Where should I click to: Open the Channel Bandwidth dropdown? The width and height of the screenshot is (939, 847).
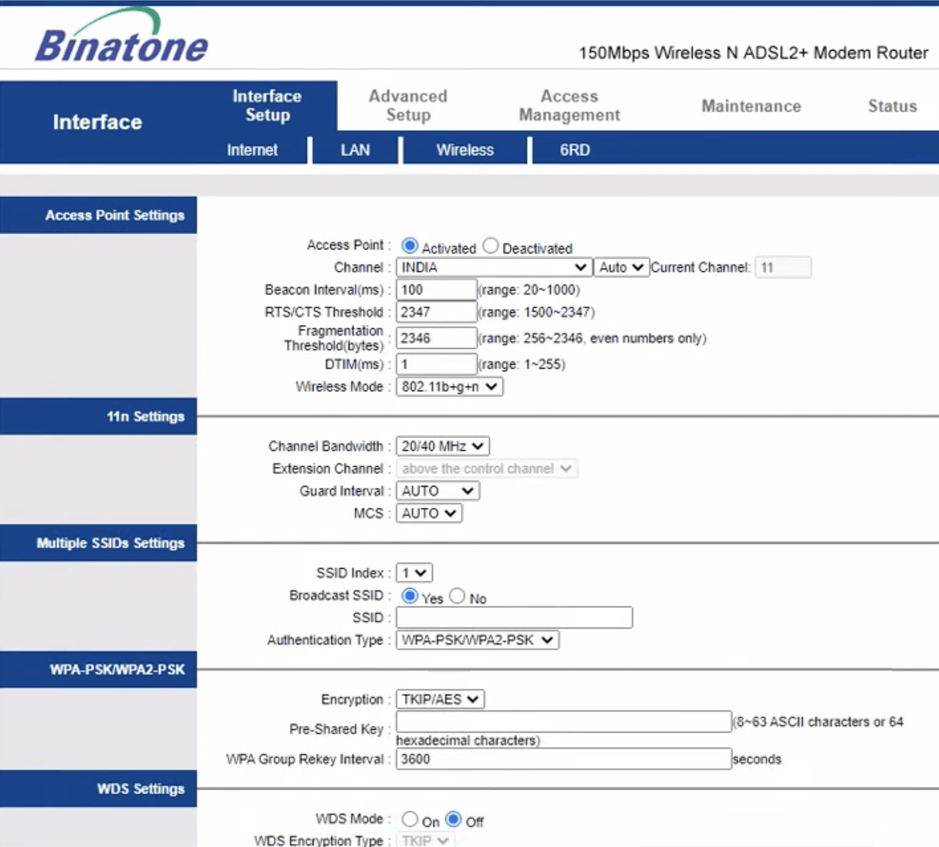point(443,446)
